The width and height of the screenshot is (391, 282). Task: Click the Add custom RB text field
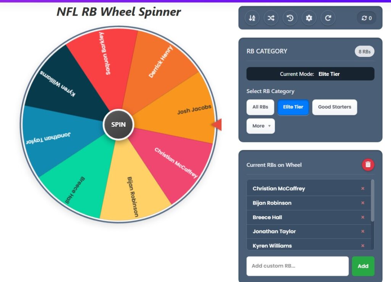[x=297, y=266]
